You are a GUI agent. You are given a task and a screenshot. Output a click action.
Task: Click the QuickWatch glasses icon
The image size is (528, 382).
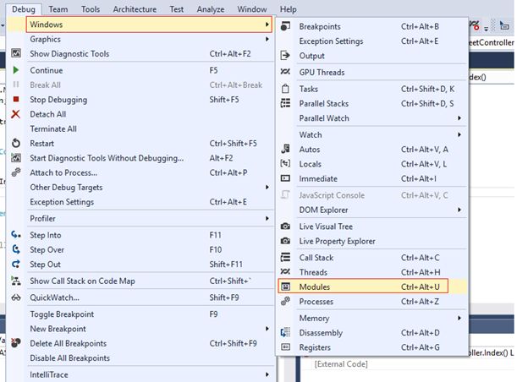pyautogui.click(x=16, y=297)
